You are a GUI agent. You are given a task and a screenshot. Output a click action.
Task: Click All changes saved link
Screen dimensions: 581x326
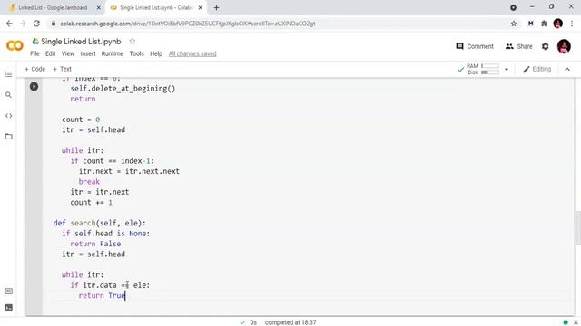[192, 53]
